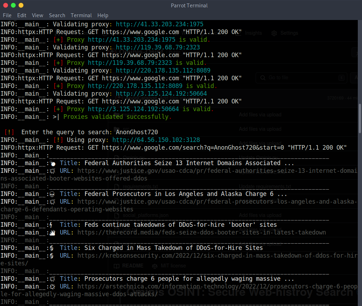Click the burst icon before federal-authorities justice.gov URL
This screenshot has width=362, height=306.
coord(53,171)
